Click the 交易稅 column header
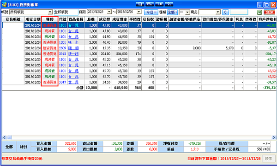277x166 pixels. tap(148, 19)
